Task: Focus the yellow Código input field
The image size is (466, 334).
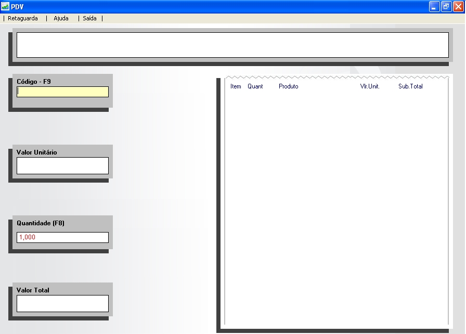Action: 62,92
